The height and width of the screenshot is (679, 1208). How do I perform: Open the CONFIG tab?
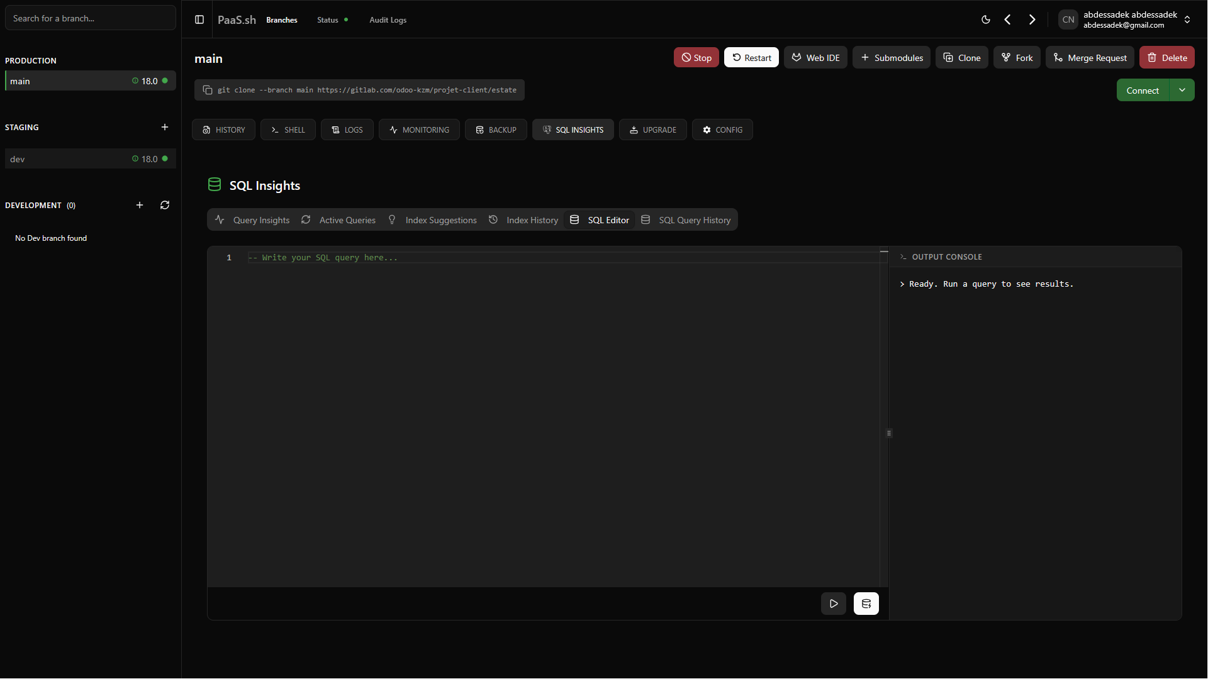pos(722,130)
